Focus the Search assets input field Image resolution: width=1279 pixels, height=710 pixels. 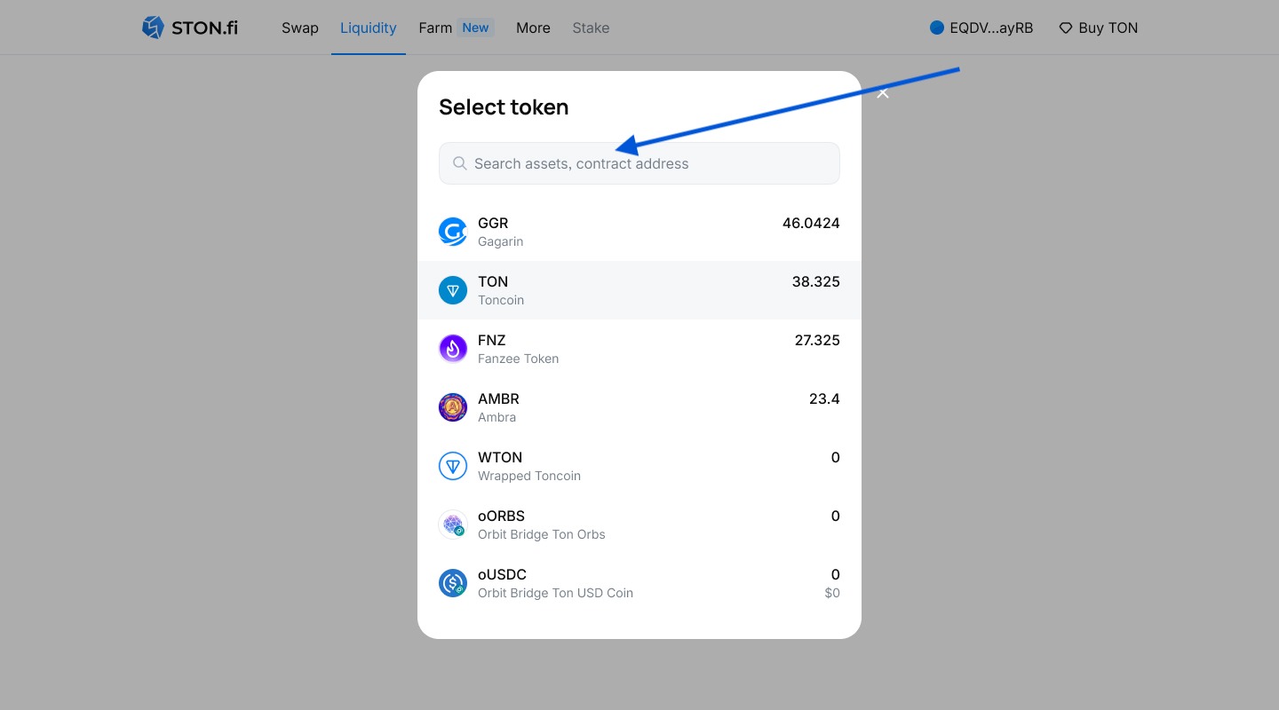[639, 163]
